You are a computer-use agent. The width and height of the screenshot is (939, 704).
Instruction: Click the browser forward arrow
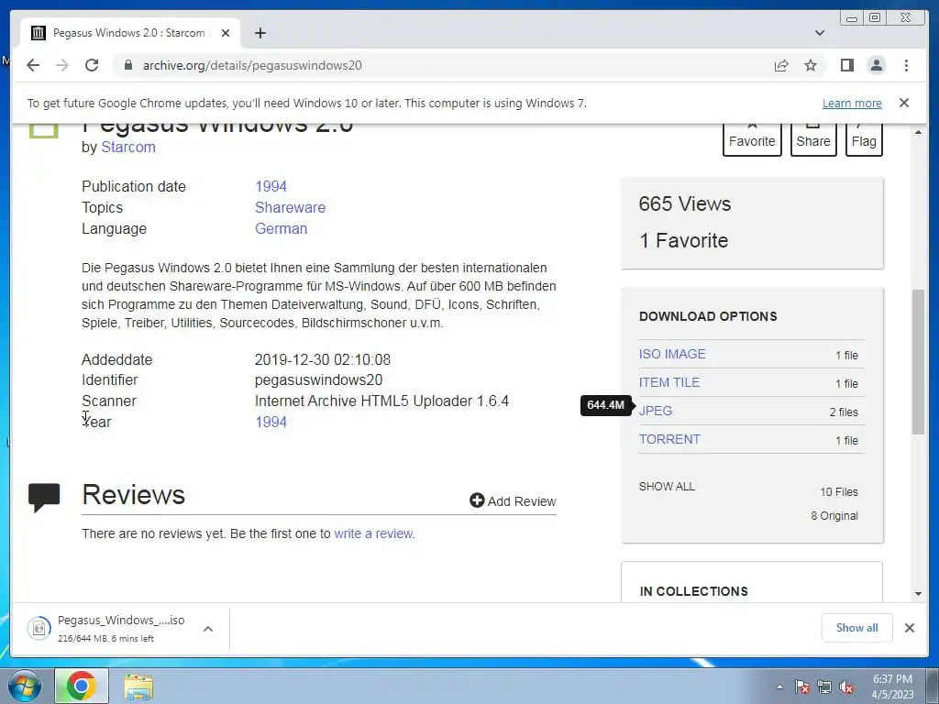pos(62,65)
